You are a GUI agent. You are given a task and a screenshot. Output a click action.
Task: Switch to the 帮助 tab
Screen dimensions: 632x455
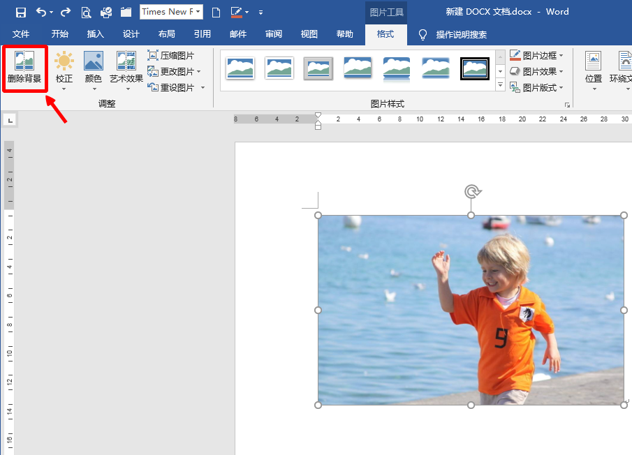click(344, 34)
